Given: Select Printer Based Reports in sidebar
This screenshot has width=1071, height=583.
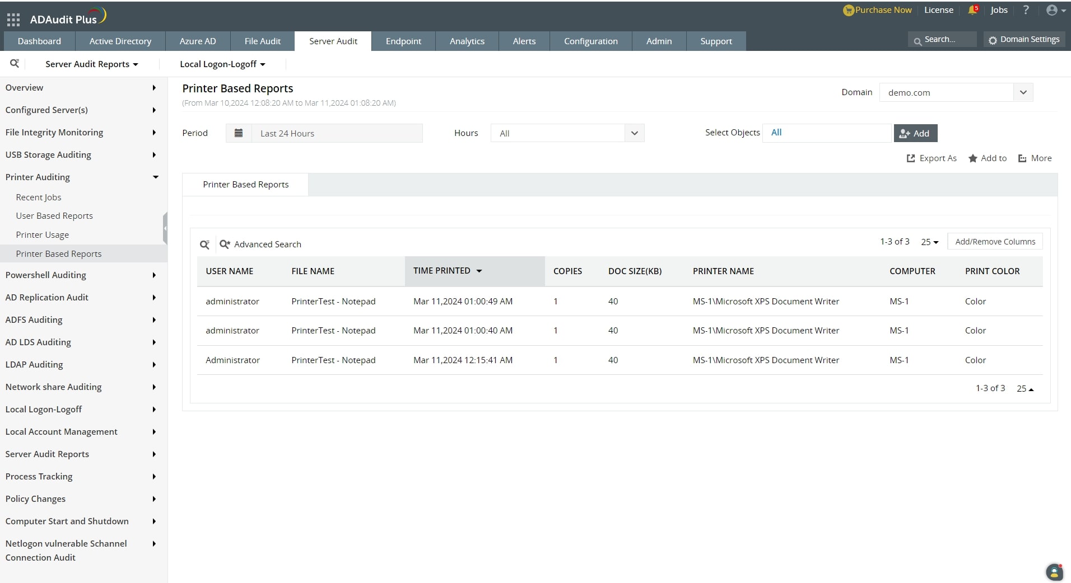Looking at the screenshot, I should (83, 253).
